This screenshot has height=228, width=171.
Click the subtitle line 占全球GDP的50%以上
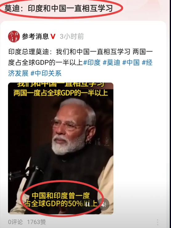point(61,204)
